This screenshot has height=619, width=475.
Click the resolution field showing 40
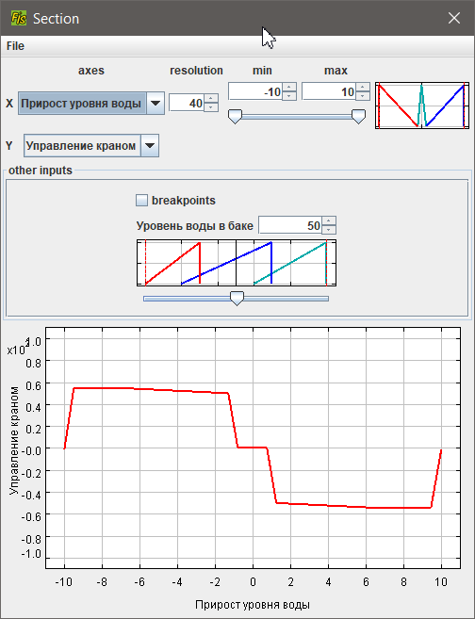pos(187,104)
